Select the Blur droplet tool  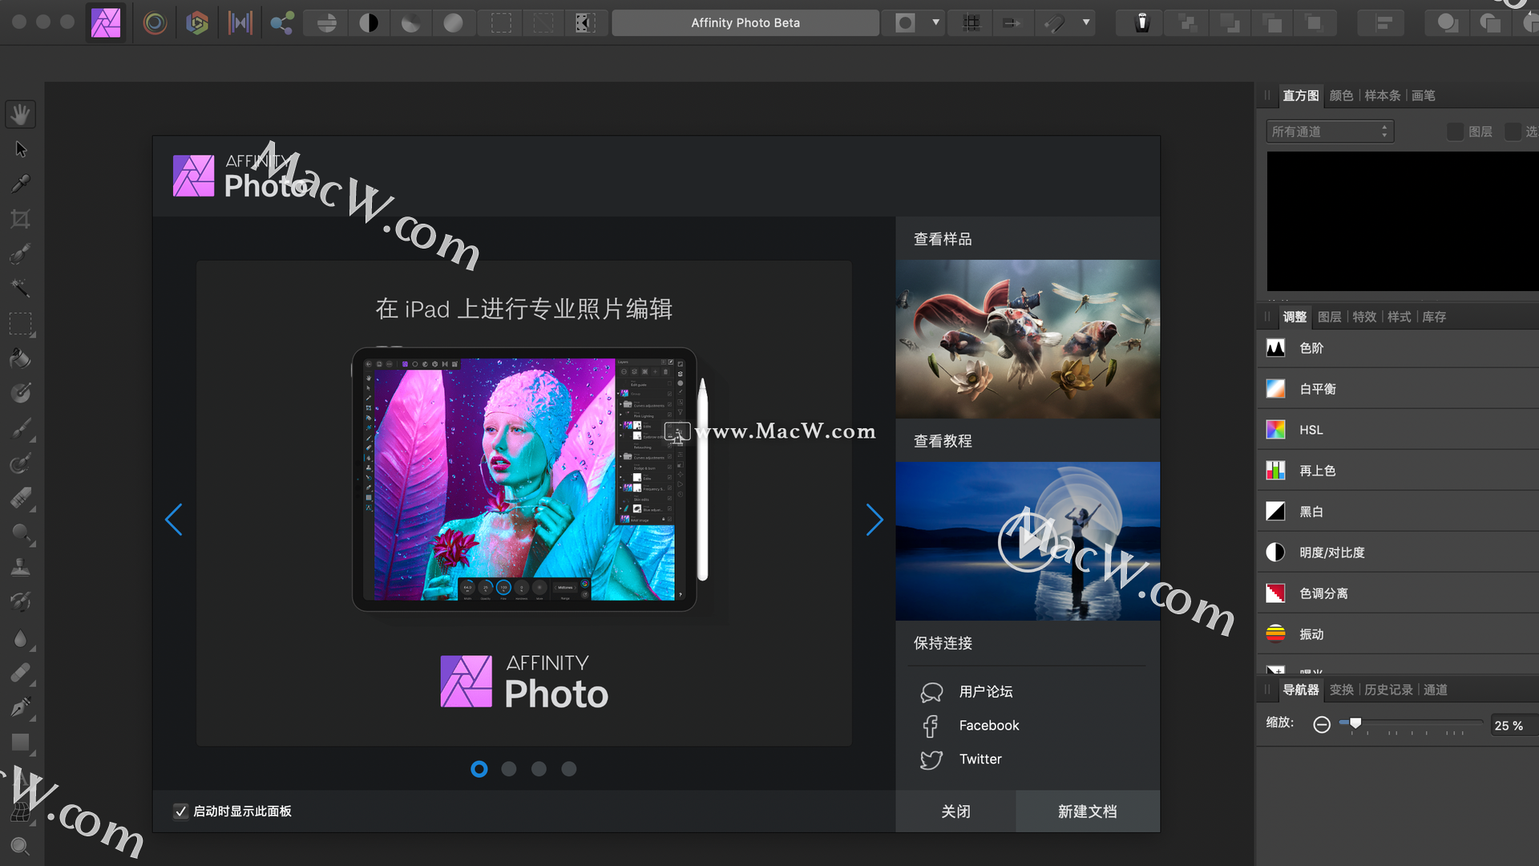click(x=21, y=638)
